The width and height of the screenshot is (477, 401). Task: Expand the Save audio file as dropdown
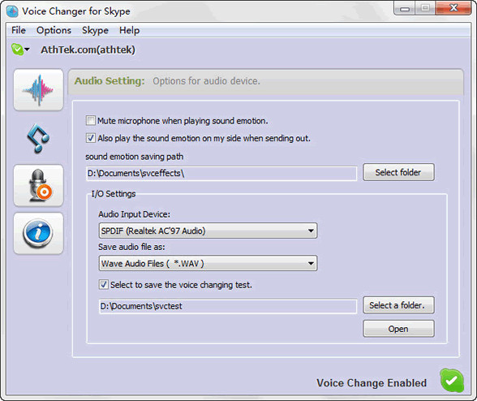tap(311, 263)
